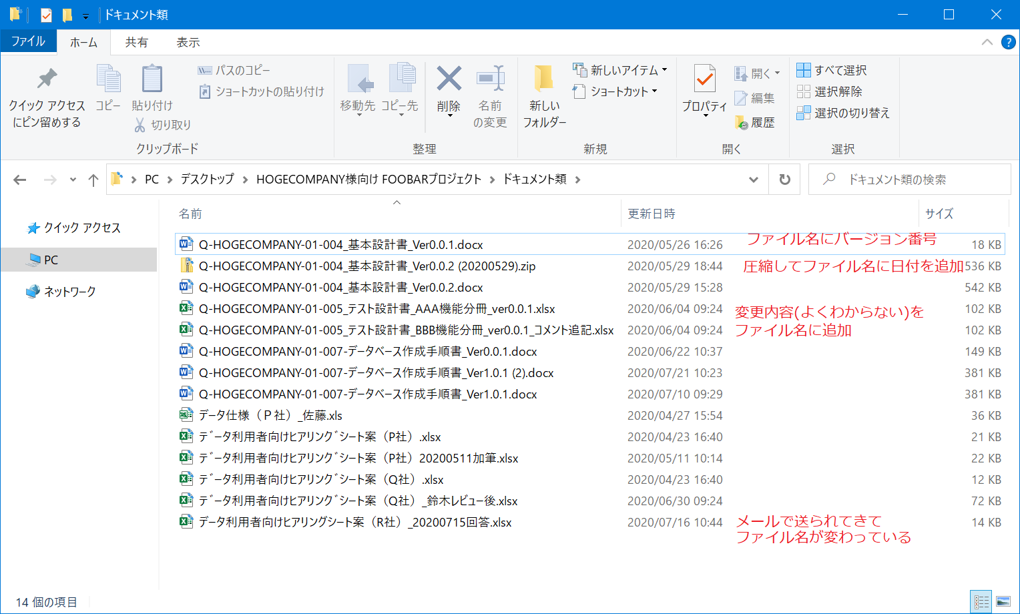Go back with the left arrow
Image resolution: width=1020 pixels, height=614 pixels.
(20, 180)
